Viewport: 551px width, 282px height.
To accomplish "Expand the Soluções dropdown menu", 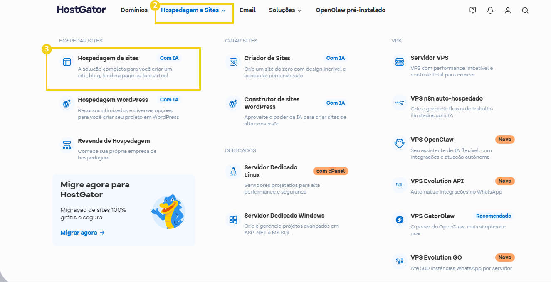I will click(x=285, y=10).
